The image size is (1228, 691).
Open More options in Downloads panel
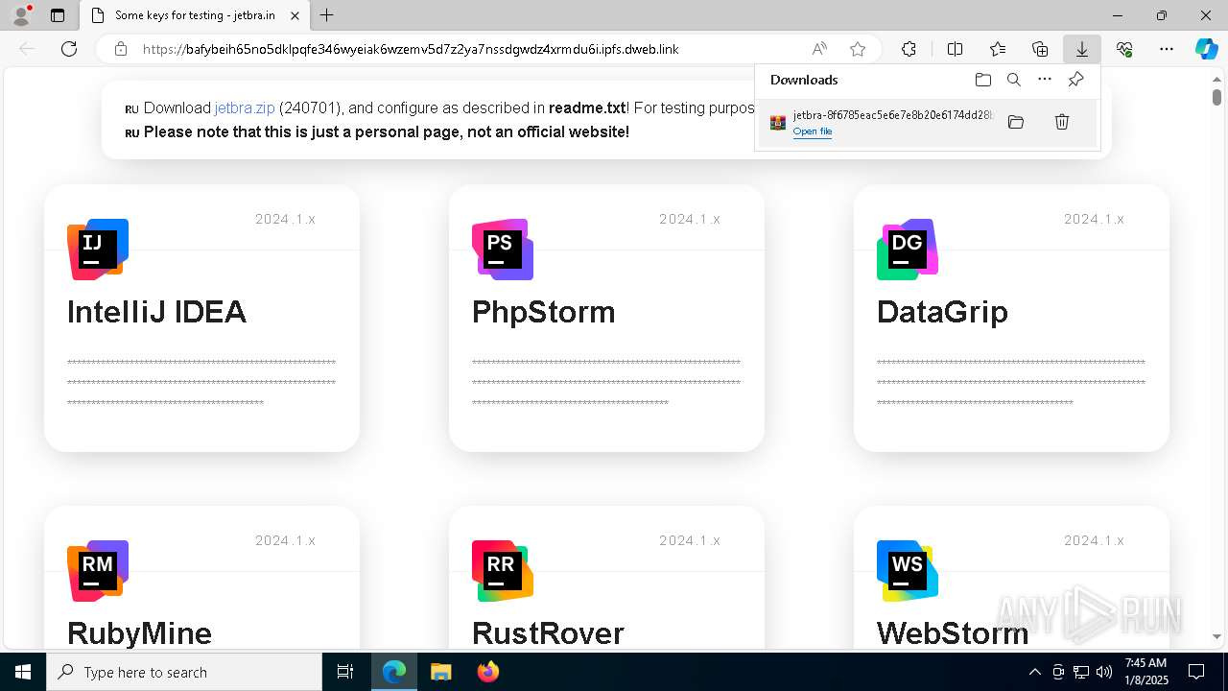point(1045,80)
